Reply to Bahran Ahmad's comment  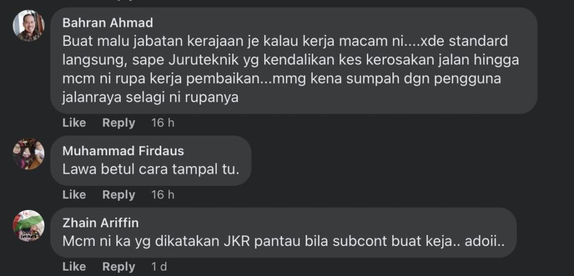tap(119, 123)
